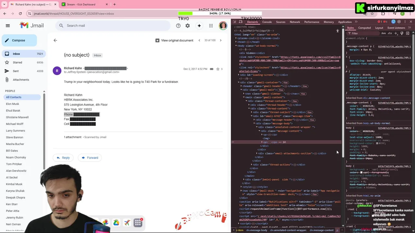Show next email with right chevron
Viewport: 415px width, 233px height.
[220, 40]
